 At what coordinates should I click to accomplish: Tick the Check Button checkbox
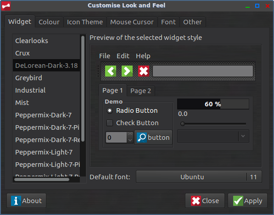(x=110, y=123)
